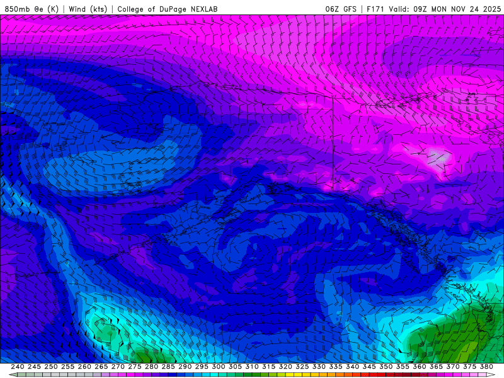
Task: Click the 300 value on the color scale
Action: pyautogui.click(x=218, y=367)
